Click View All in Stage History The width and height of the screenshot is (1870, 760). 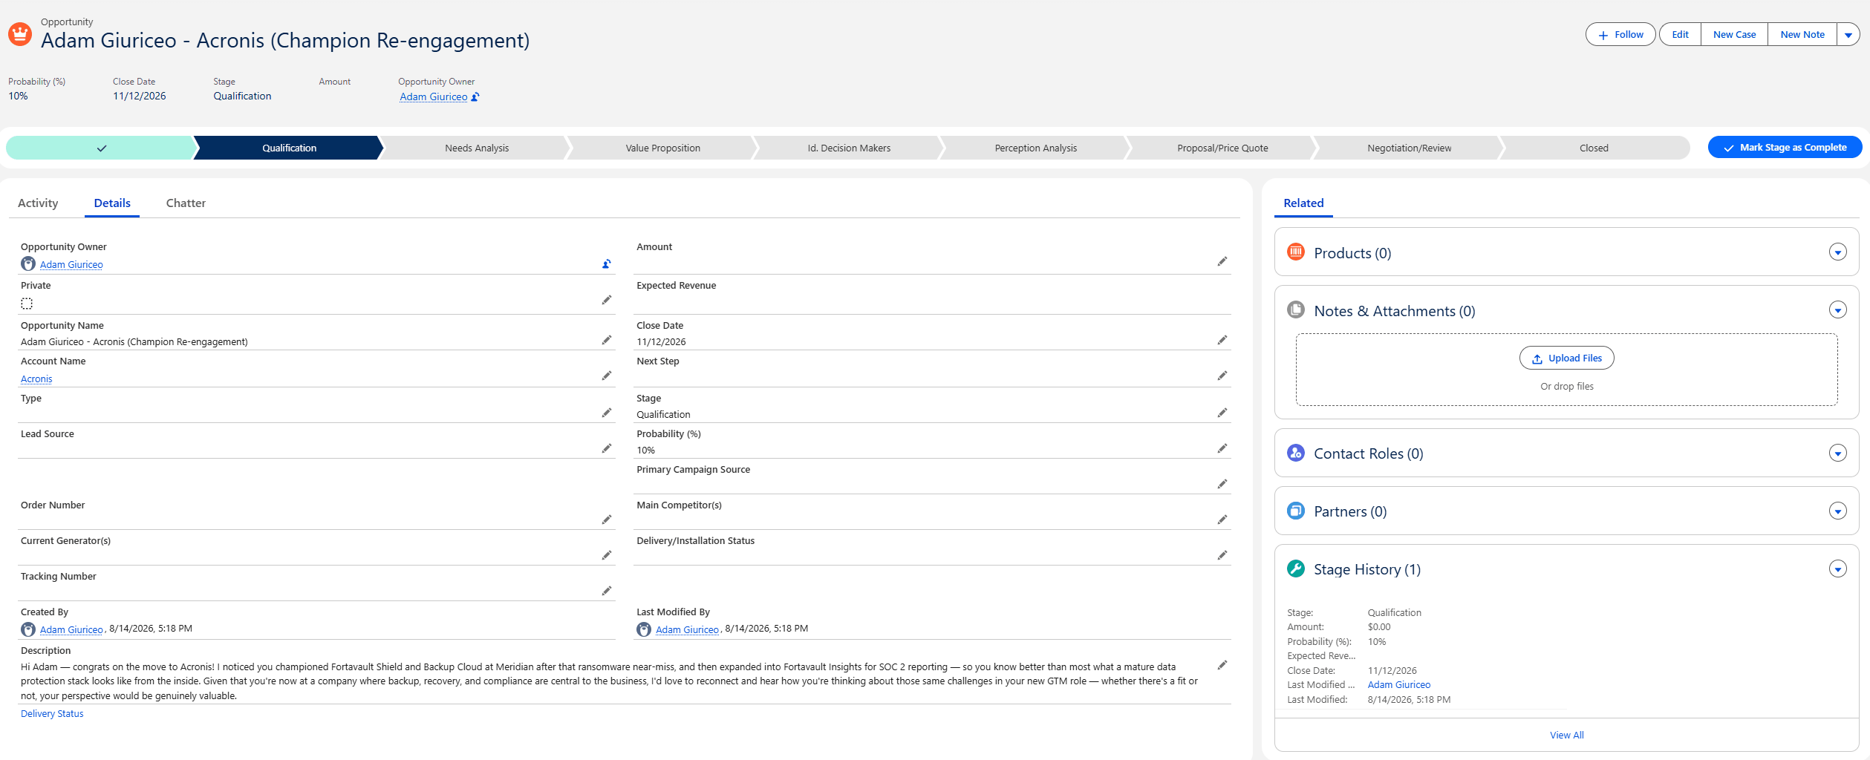[x=1566, y=735]
